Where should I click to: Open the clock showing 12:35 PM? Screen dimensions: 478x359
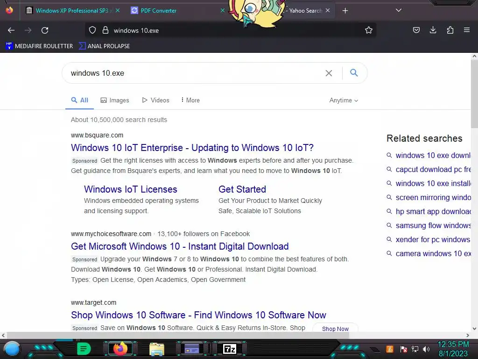[x=453, y=349]
